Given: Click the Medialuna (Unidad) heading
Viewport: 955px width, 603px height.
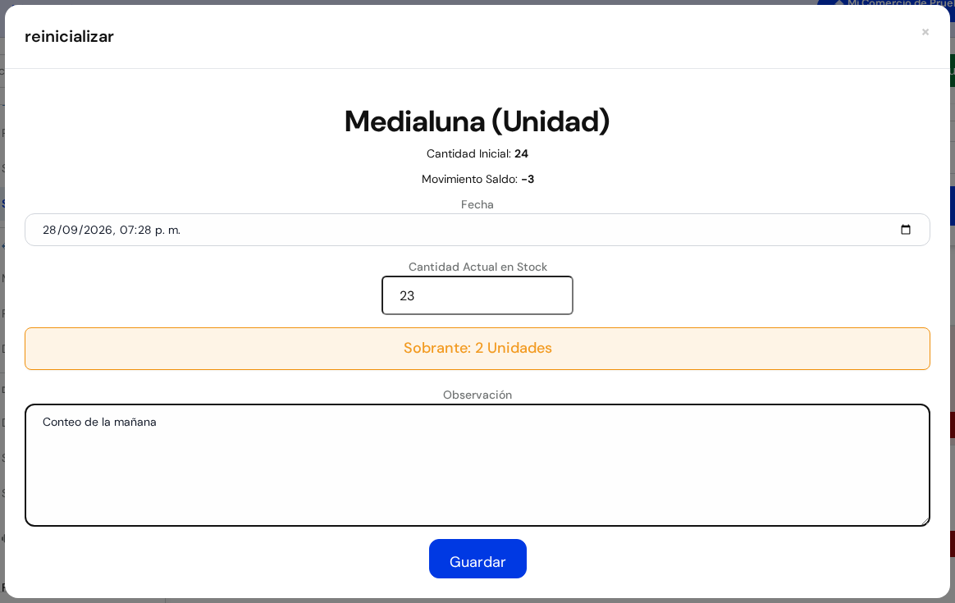Looking at the screenshot, I should tap(477, 121).
